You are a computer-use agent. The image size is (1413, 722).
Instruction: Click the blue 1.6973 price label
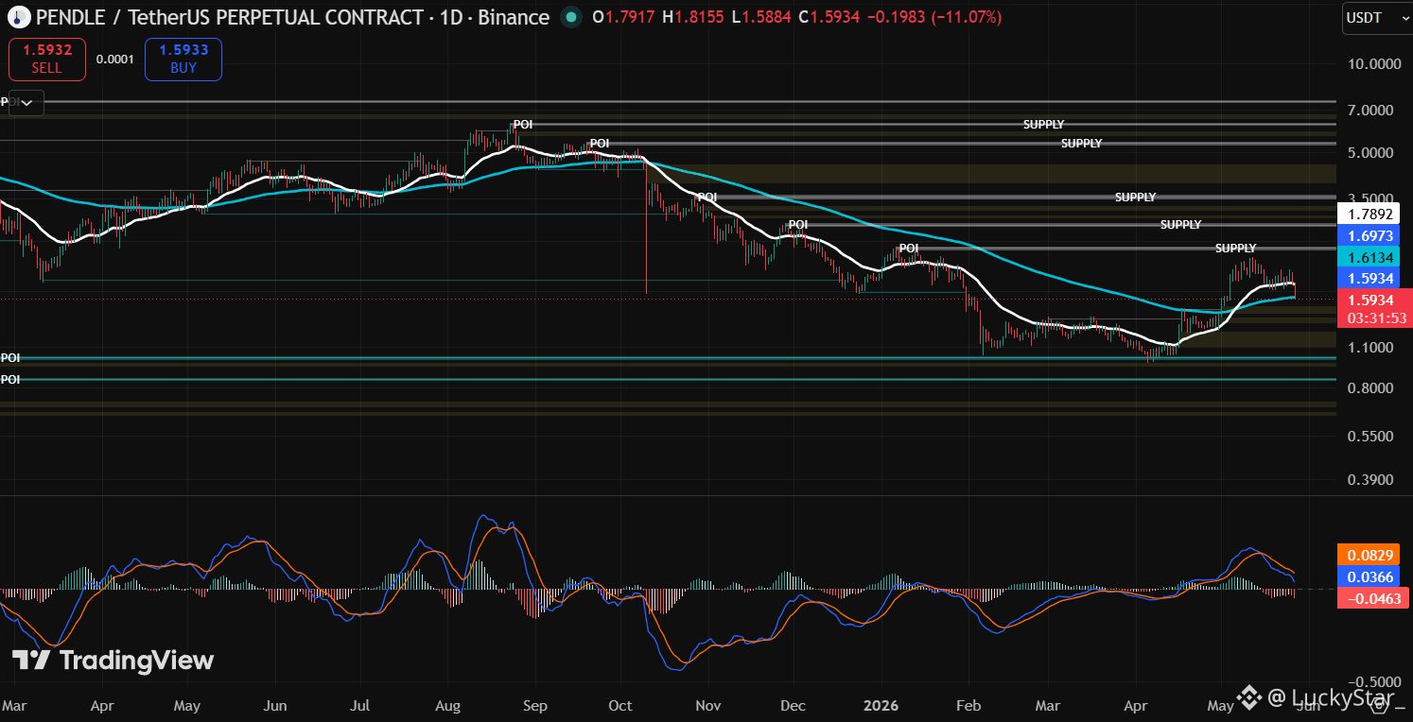tap(1370, 235)
